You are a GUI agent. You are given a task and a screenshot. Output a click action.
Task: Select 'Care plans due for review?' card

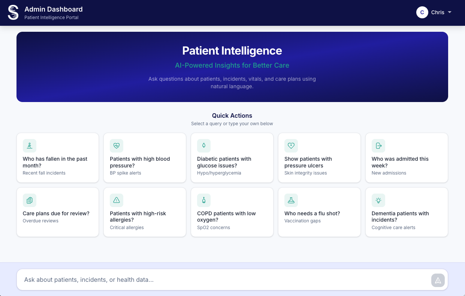[x=57, y=212]
